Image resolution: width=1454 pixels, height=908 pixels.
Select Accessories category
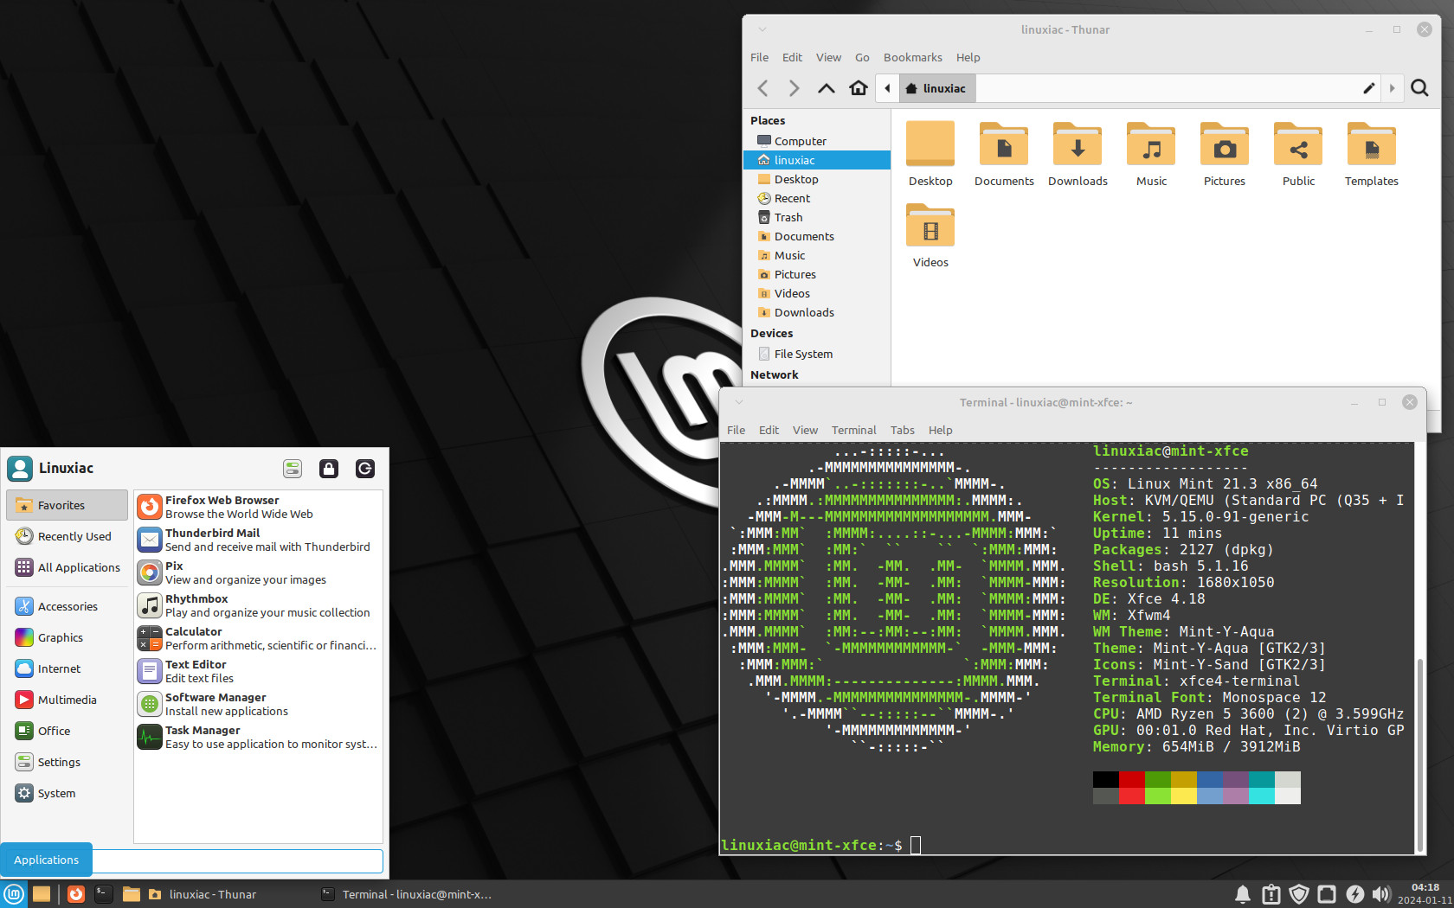(68, 606)
